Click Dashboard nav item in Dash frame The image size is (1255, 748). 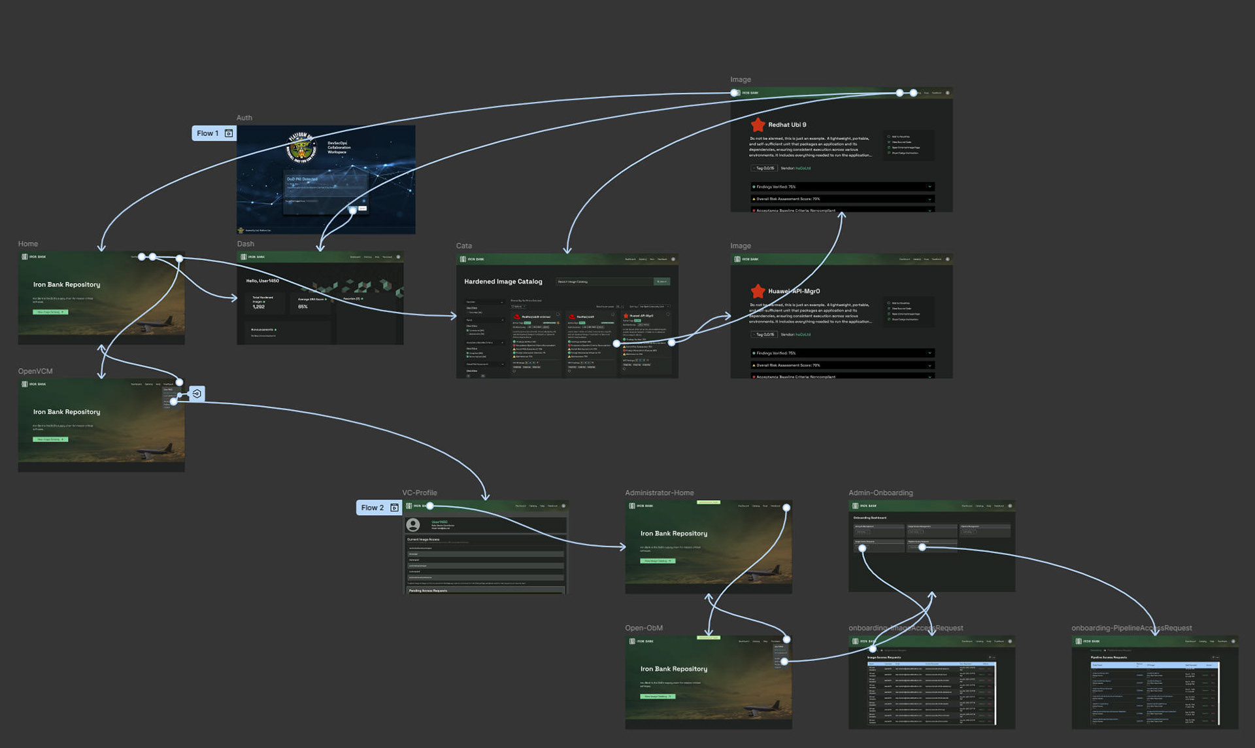355,257
